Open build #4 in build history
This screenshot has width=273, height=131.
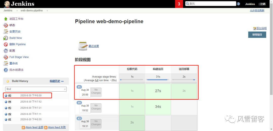pyautogui.click(x=10, y=102)
